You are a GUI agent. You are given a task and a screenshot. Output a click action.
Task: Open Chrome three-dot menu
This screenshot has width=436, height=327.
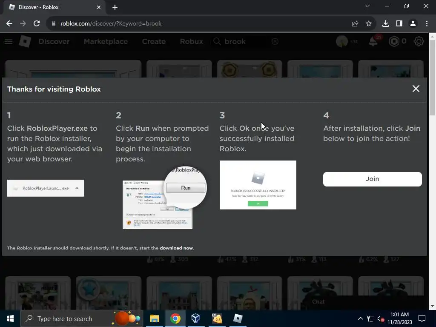[427, 24]
